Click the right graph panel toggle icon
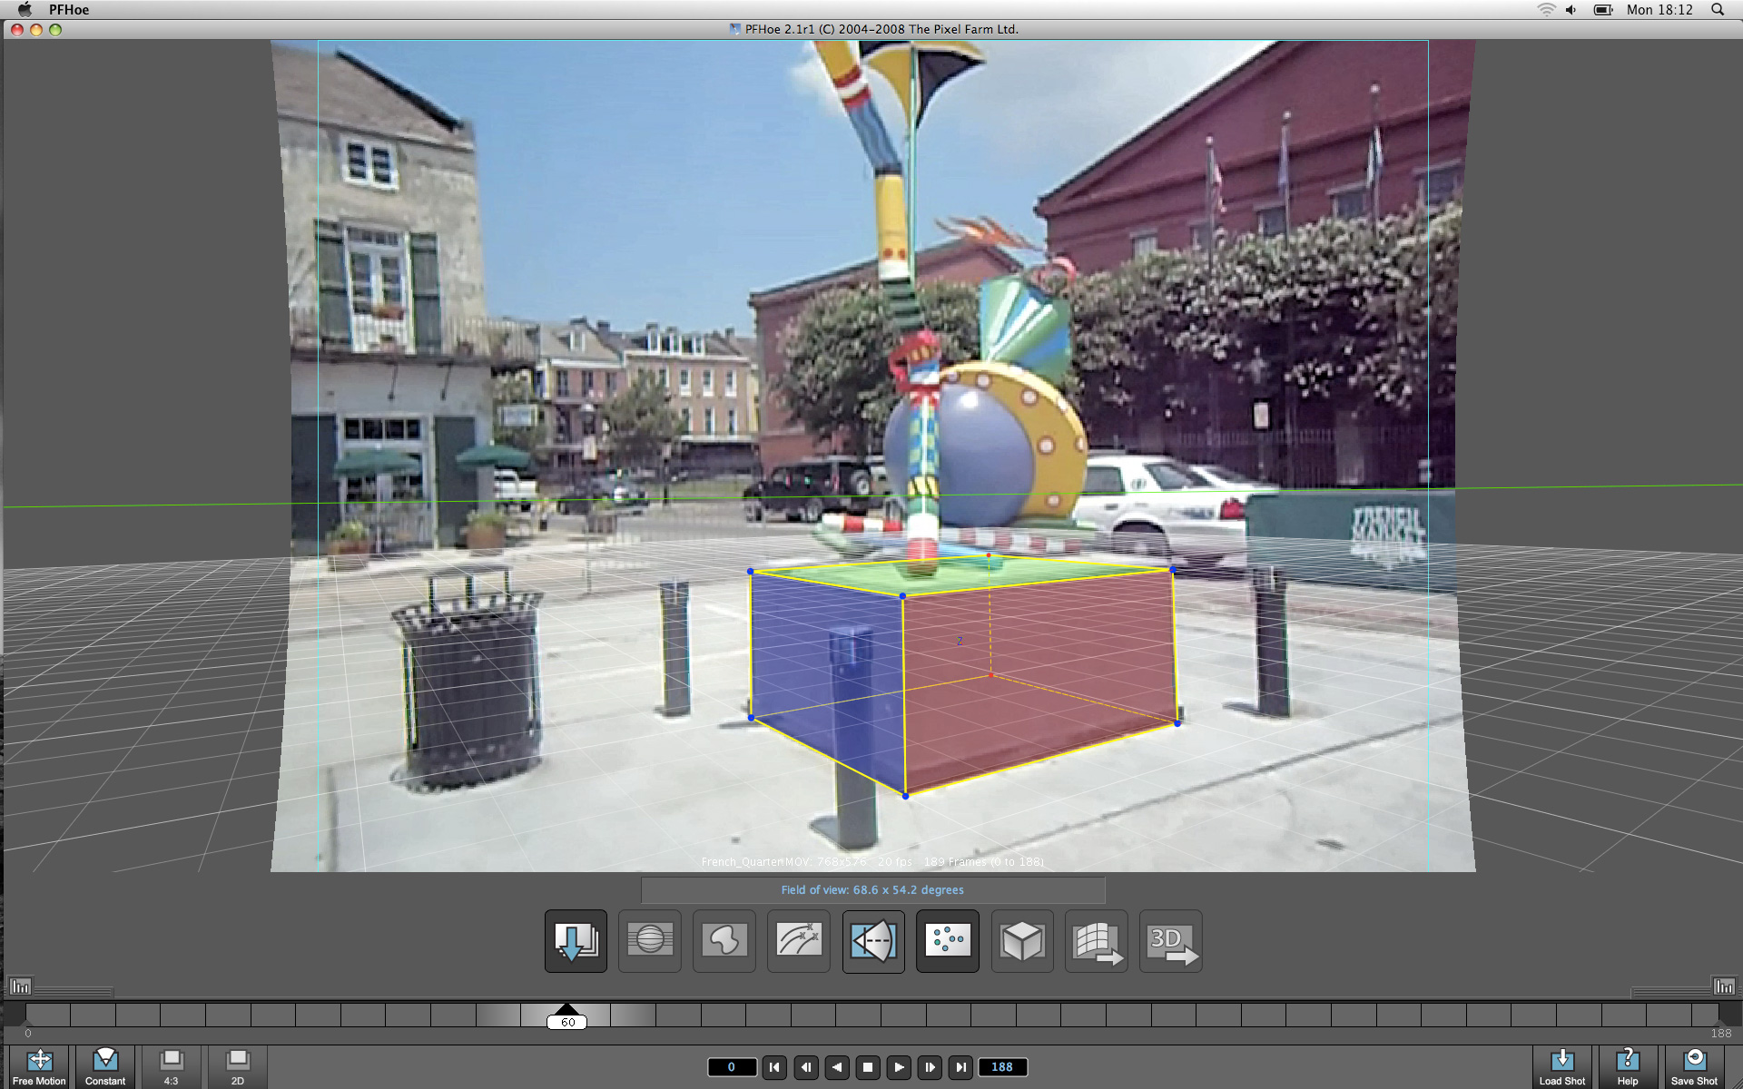The height and width of the screenshot is (1089, 1743). [1724, 986]
